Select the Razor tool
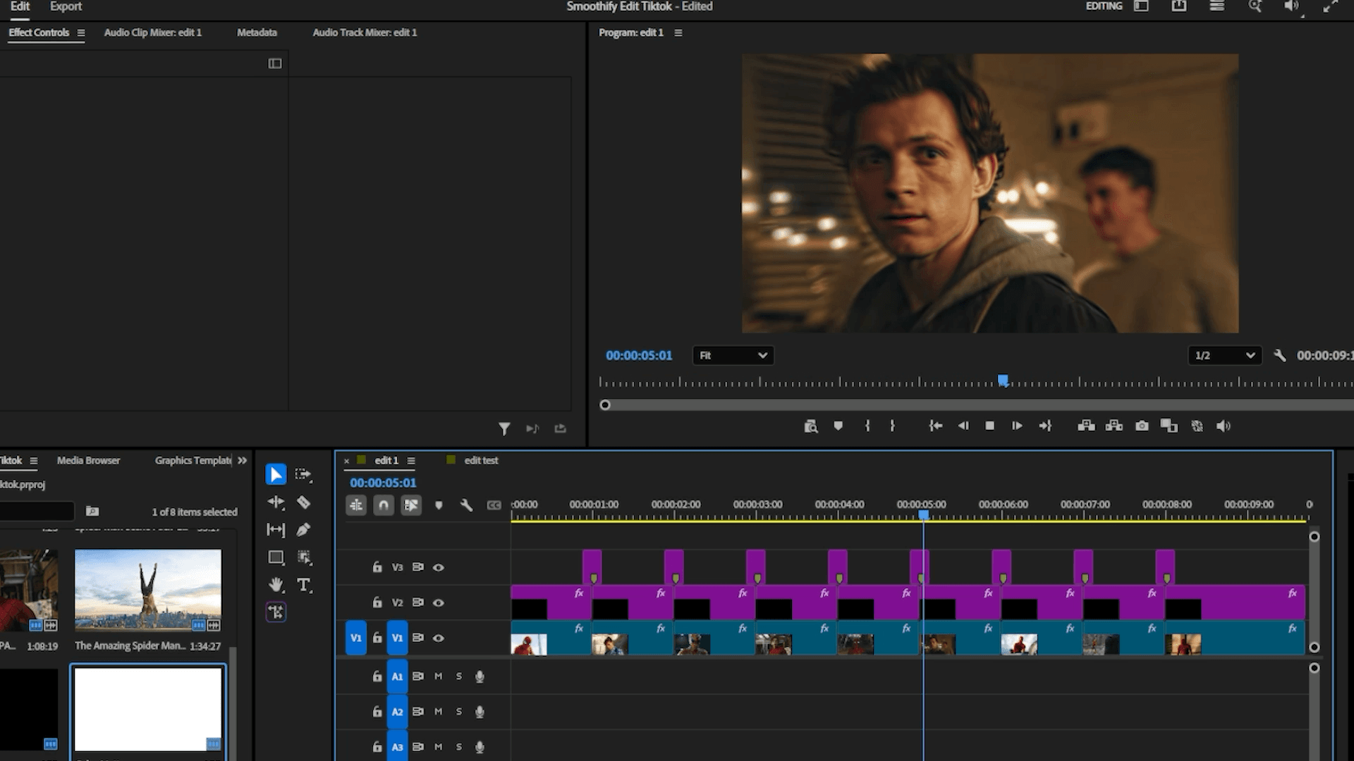 pyautogui.click(x=303, y=502)
